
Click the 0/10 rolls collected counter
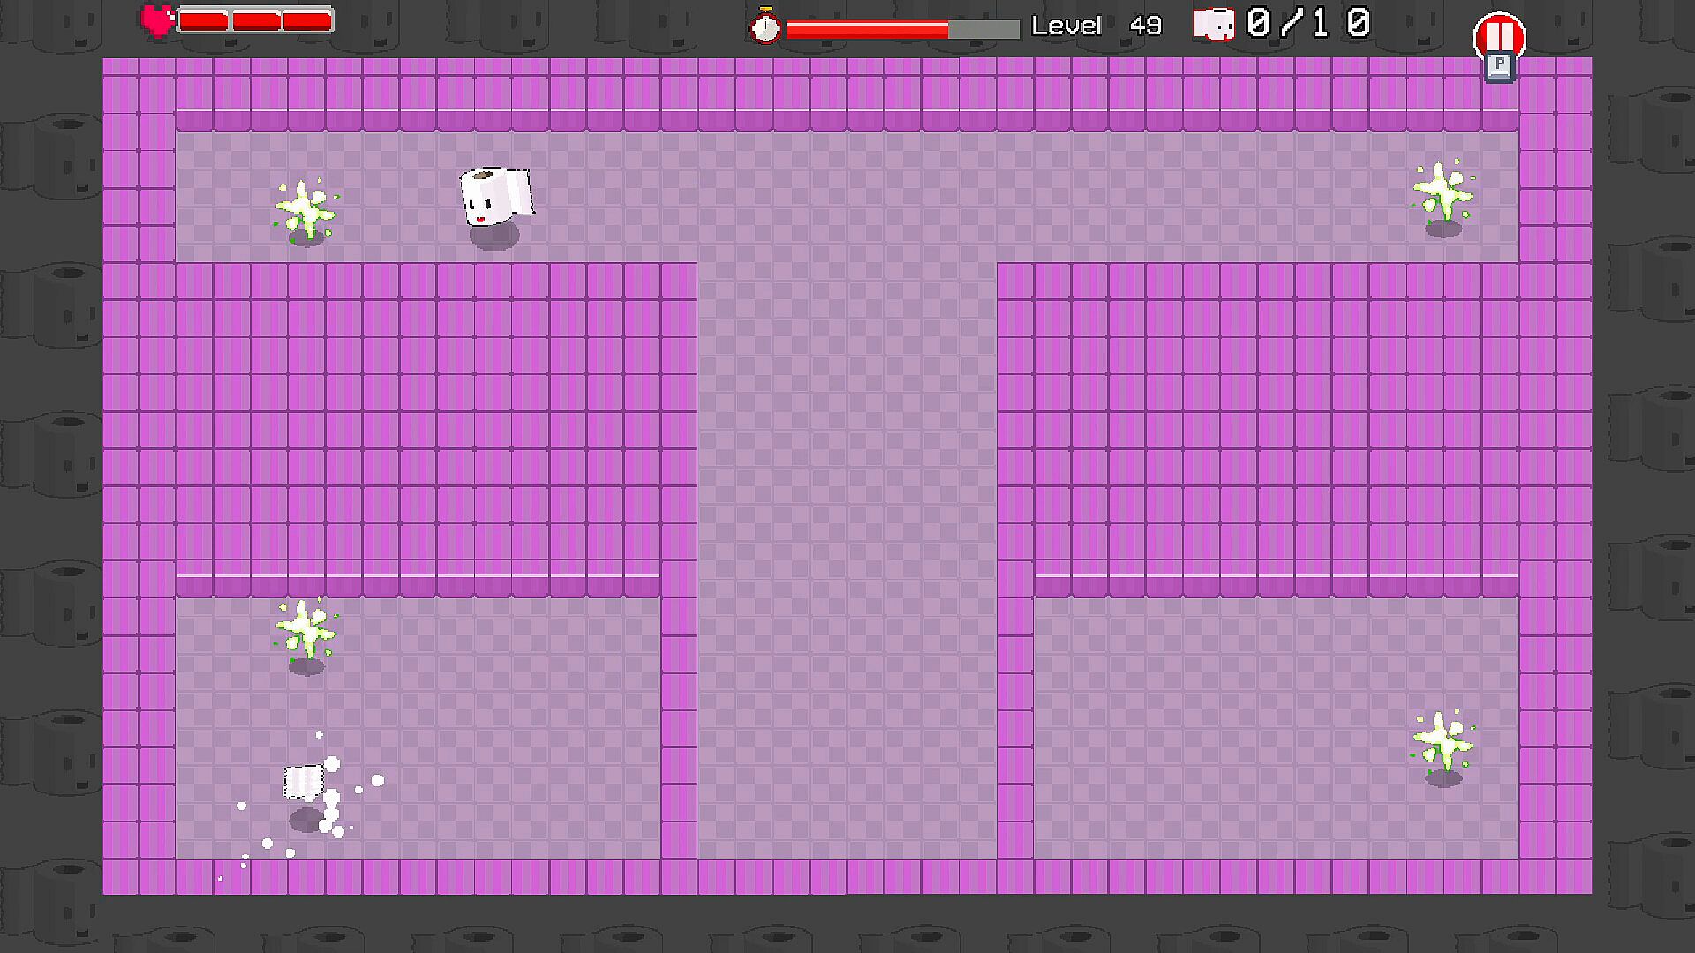(x=1308, y=24)
